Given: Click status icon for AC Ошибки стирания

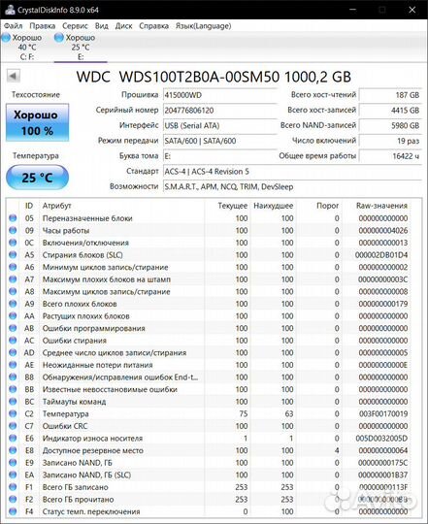Looking at the screenshot, I should tap(13, 341).
